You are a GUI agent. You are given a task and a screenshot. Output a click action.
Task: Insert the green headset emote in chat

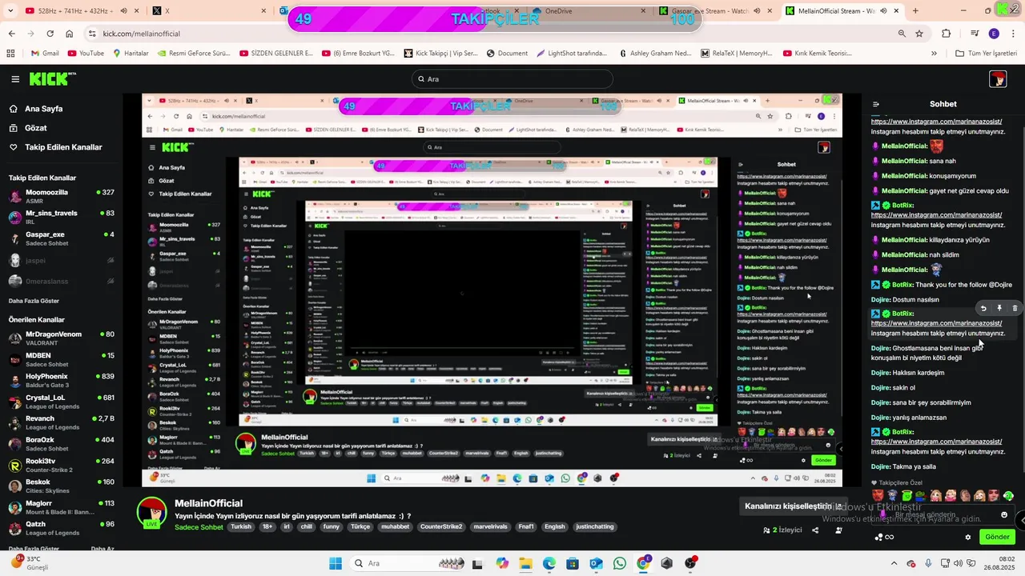tap(1008, 496)
